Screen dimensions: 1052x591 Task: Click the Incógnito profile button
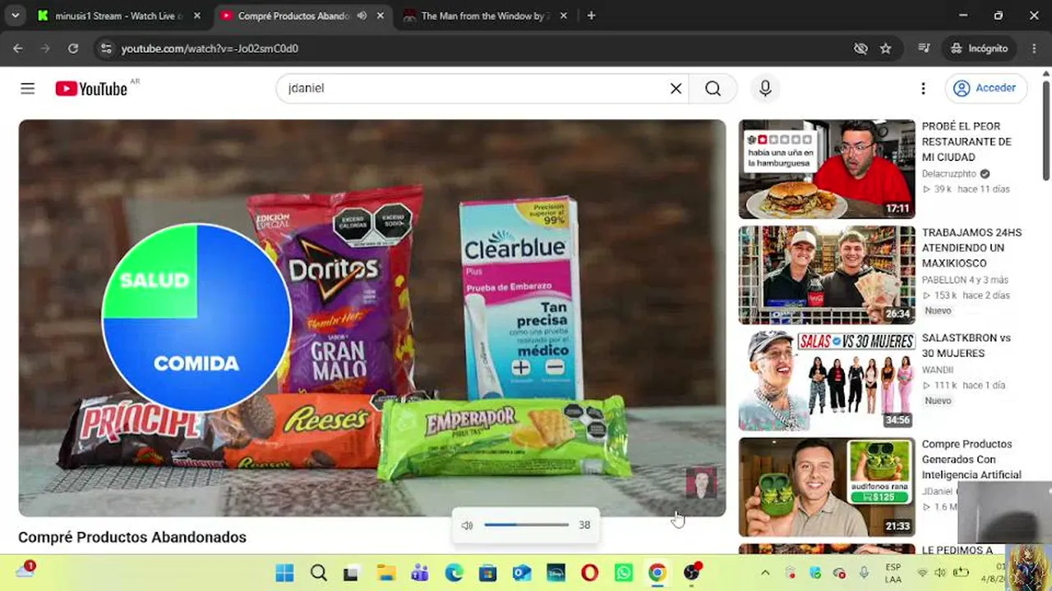(x=979, y=48)
